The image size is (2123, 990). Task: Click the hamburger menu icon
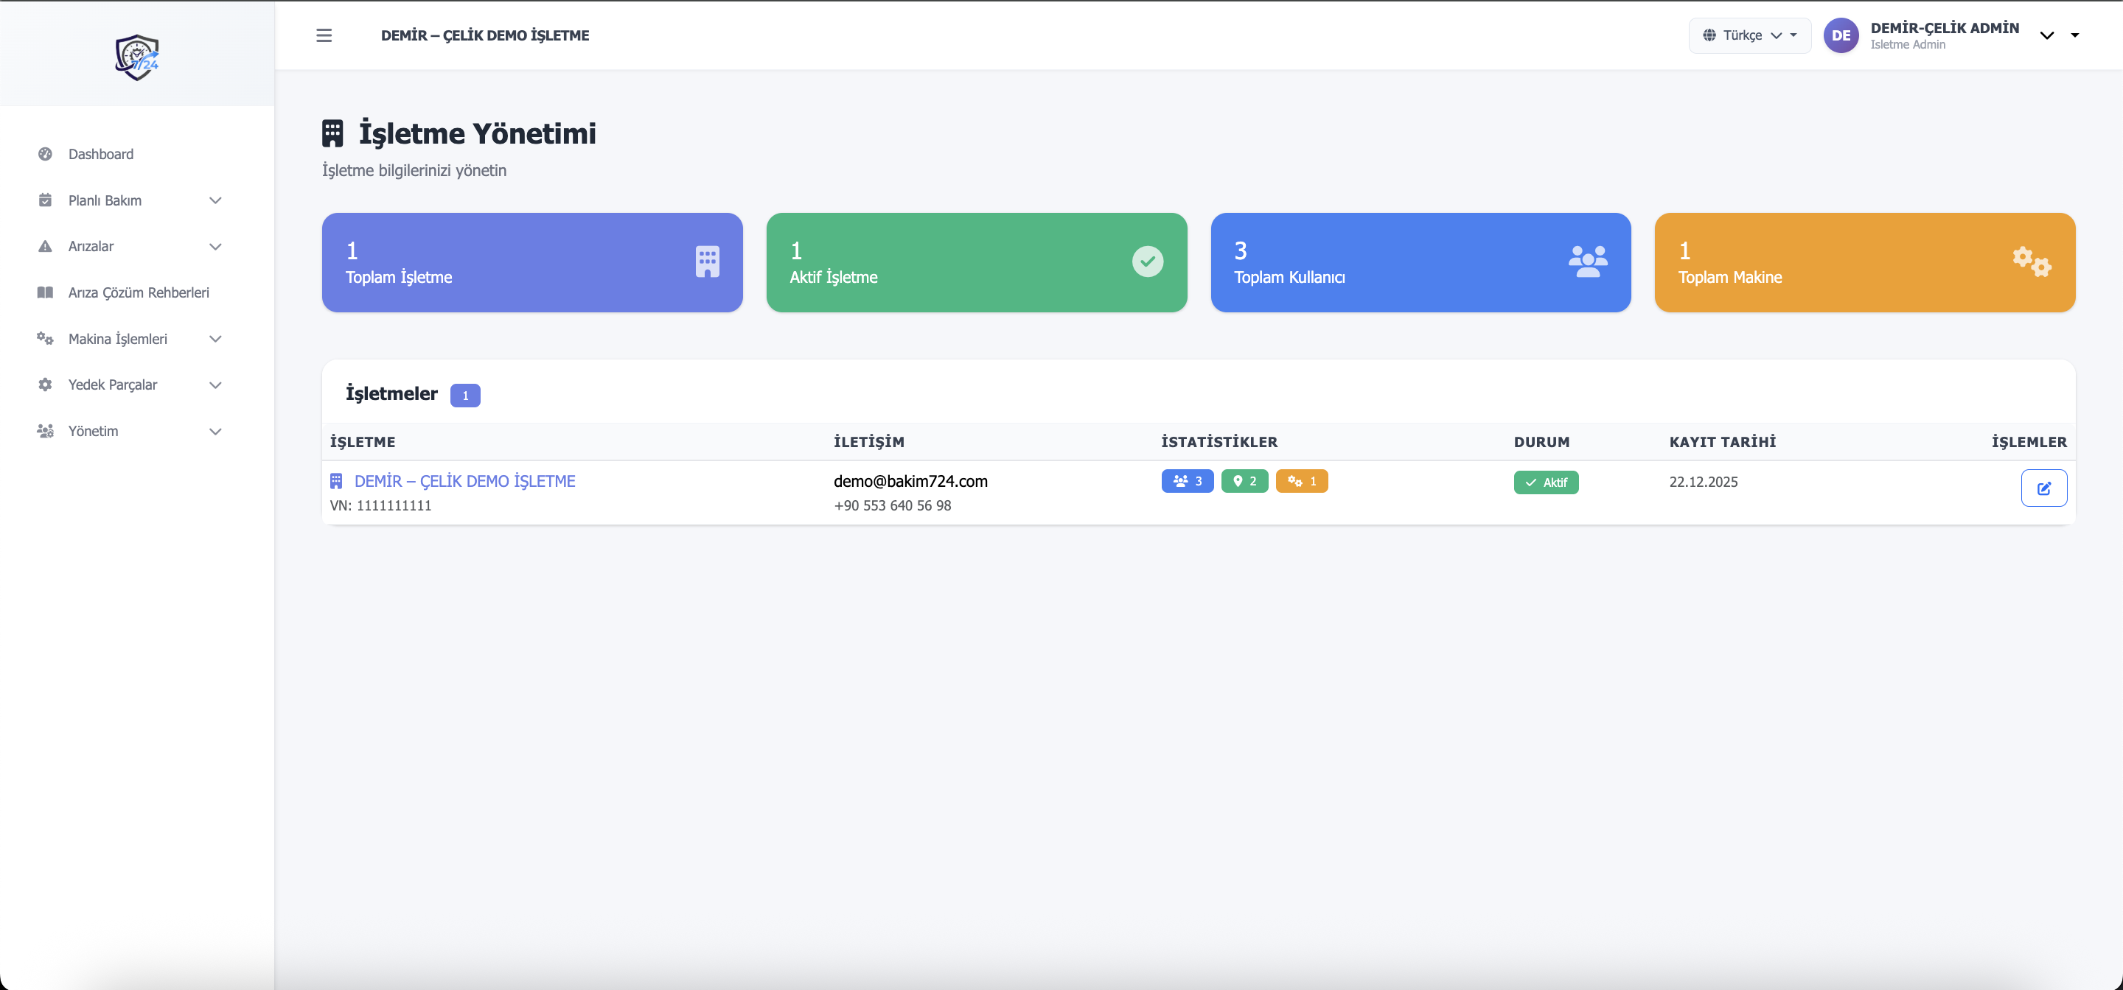tap(324, 35)
